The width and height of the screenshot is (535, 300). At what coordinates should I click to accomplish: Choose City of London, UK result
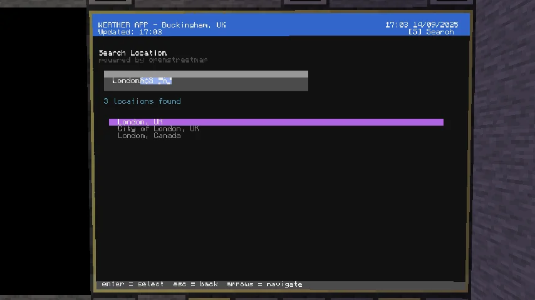coord(158,129)
